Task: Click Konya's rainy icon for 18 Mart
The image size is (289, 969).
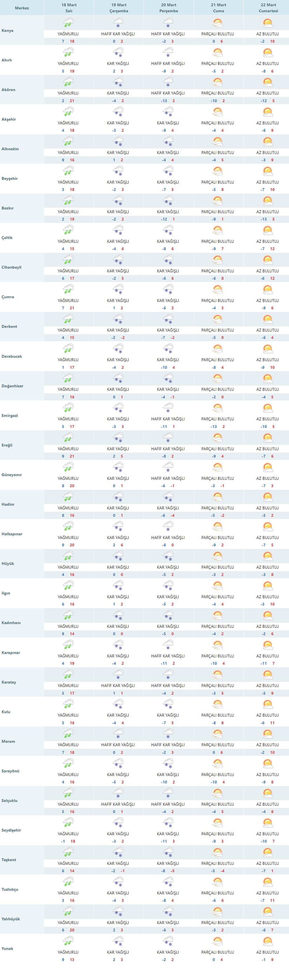Action: click(x=68, y=23)
